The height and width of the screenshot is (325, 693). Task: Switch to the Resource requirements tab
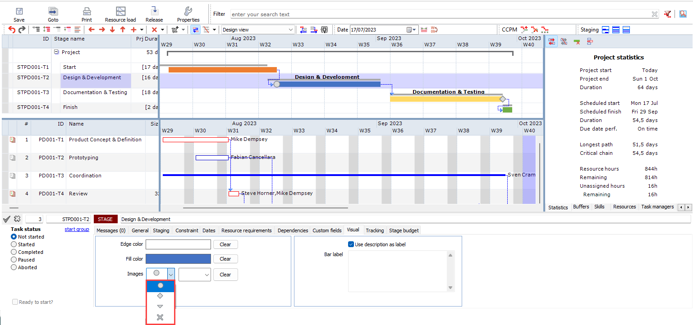click(x=247, y=230)
